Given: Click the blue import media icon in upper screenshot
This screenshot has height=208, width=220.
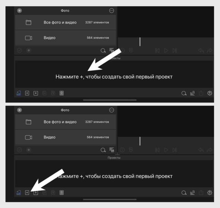Looking at the screenshot, I should point(19,93).
